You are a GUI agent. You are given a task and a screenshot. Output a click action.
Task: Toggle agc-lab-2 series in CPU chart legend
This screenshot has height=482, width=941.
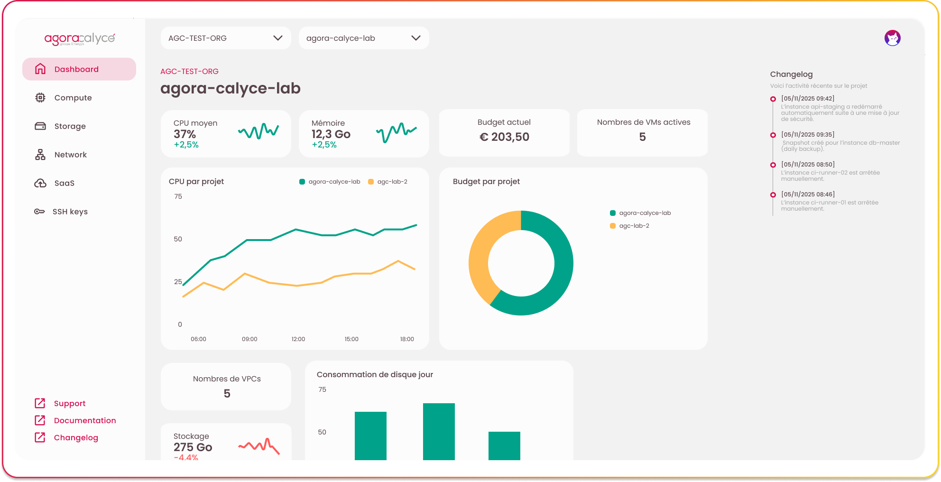tap(388, 182)
